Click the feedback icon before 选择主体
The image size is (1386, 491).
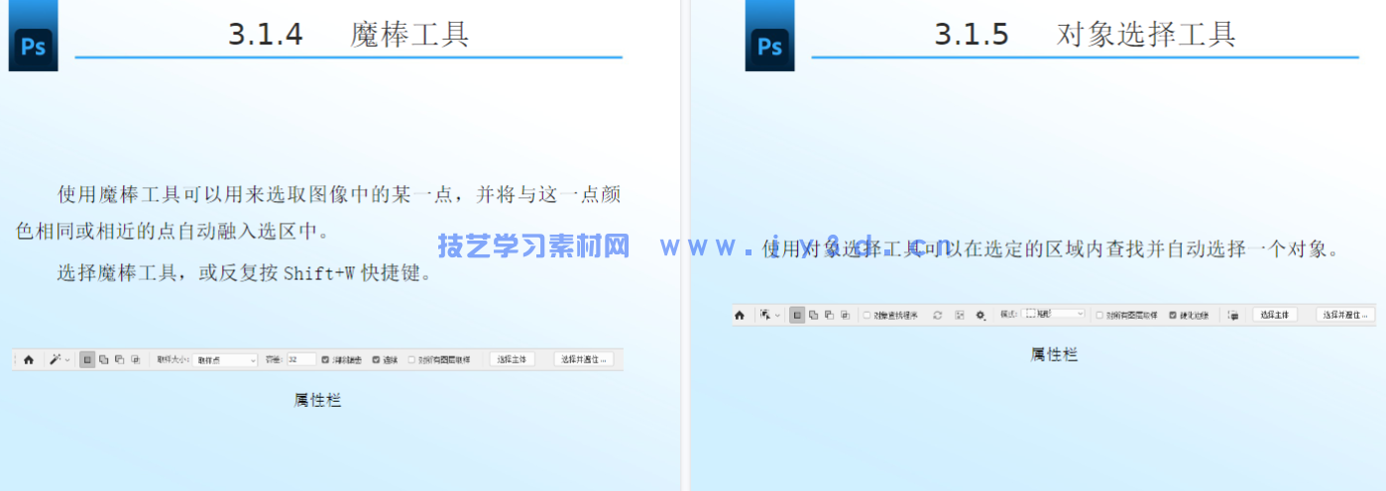point(1233,315)
